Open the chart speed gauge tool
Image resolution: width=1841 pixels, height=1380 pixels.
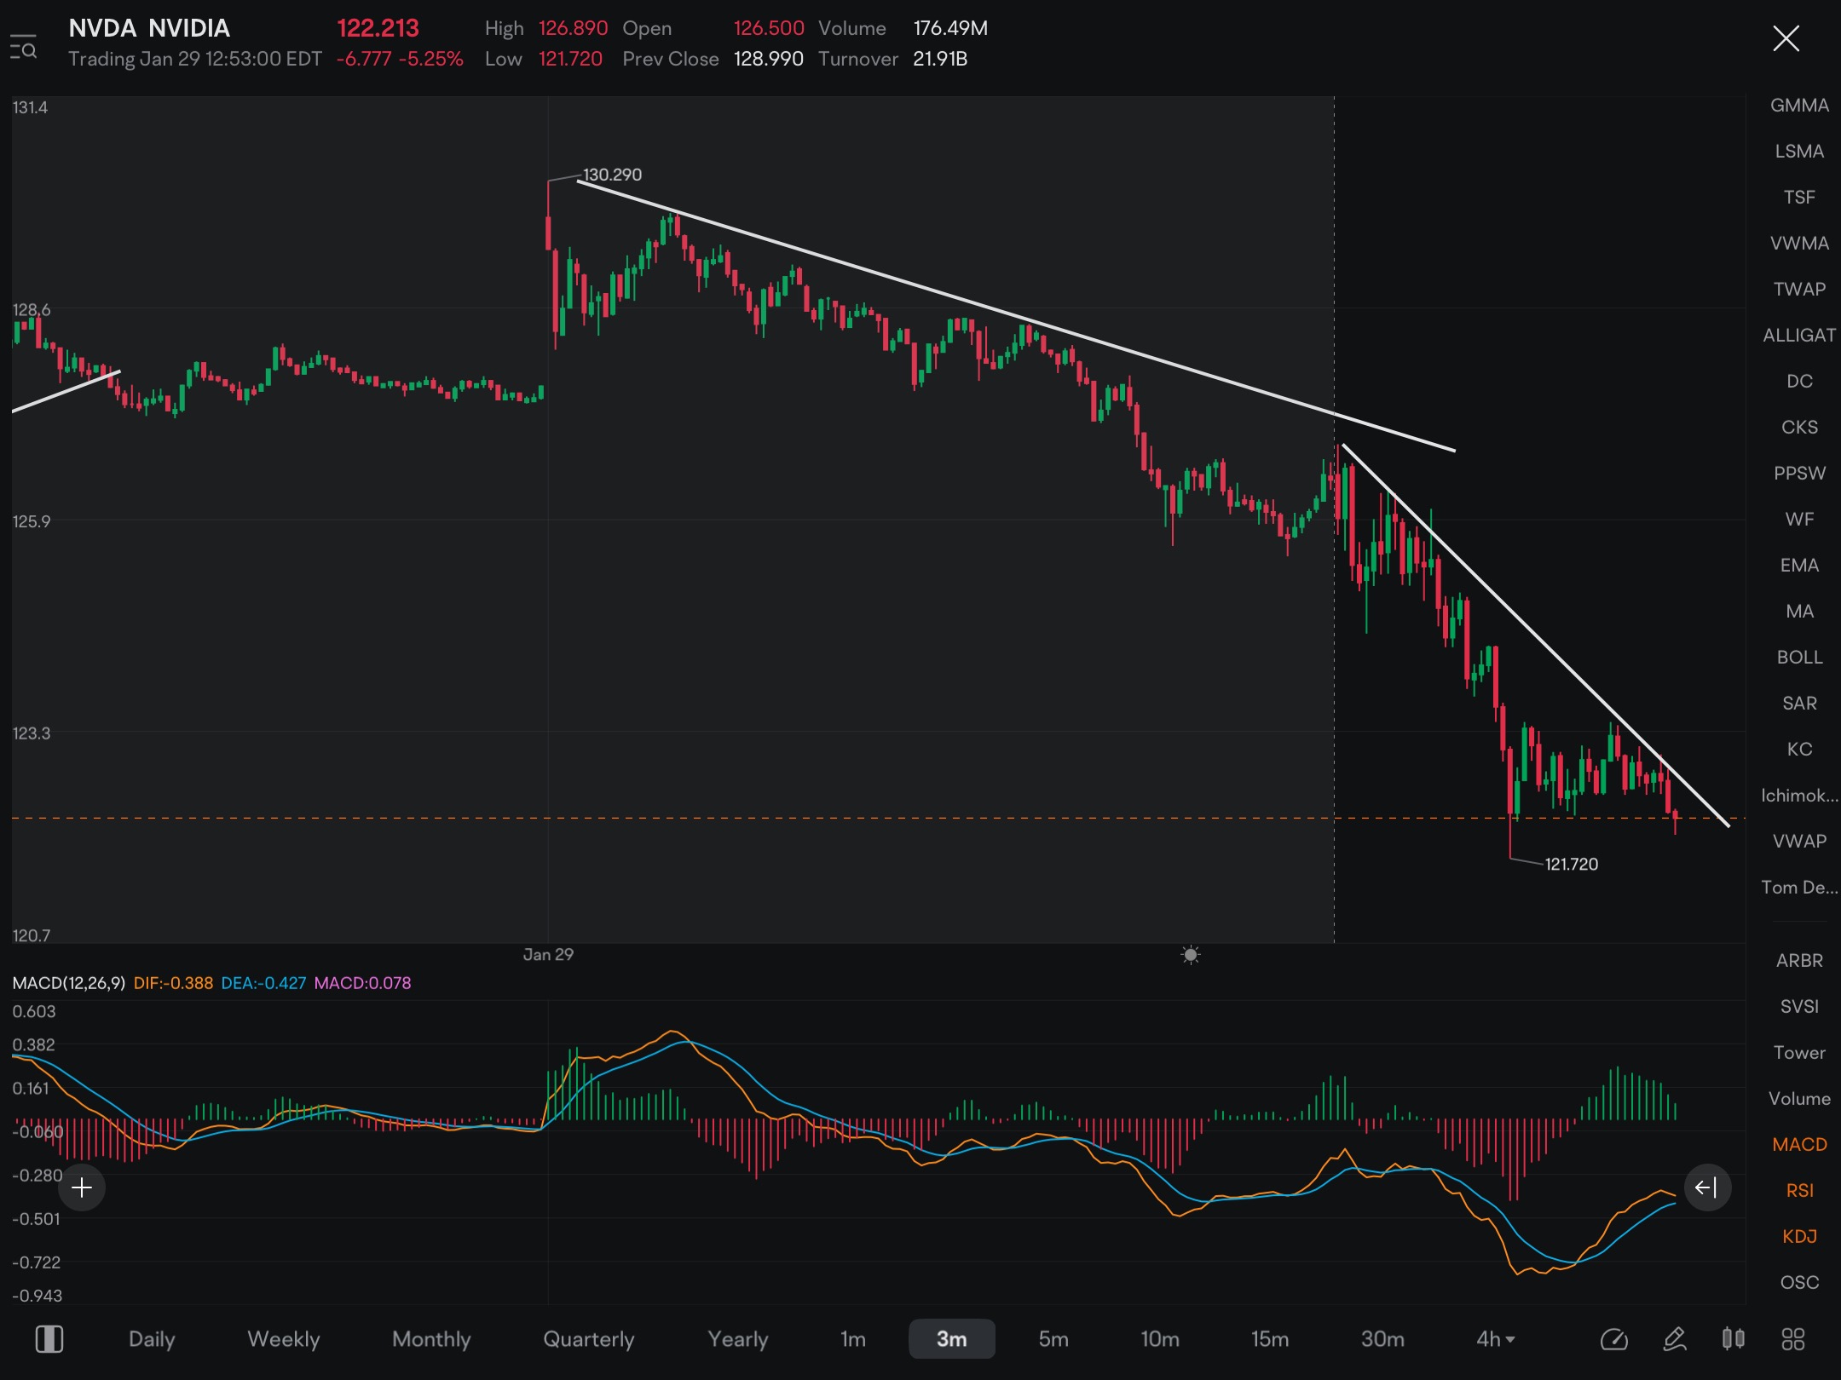point(1613,1339)
